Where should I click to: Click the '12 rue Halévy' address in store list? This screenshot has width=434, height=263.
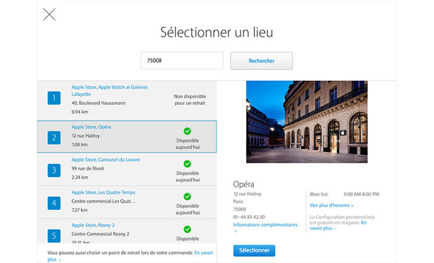[x=85, y=135]
